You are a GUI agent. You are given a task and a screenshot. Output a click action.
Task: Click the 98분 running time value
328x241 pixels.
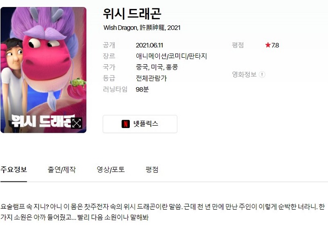142,90
